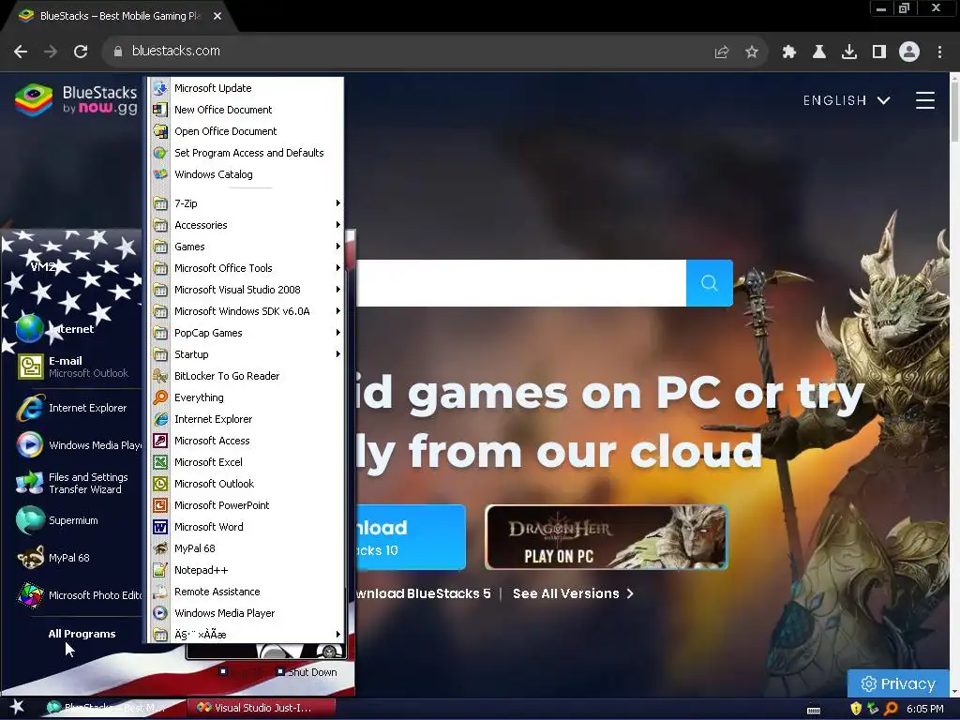Launch Windows Media Player from left Start panel
Screen dimensions: 960x720
pos(79,445)
